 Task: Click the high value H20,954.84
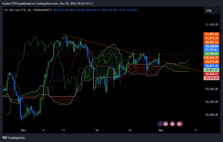77,10
